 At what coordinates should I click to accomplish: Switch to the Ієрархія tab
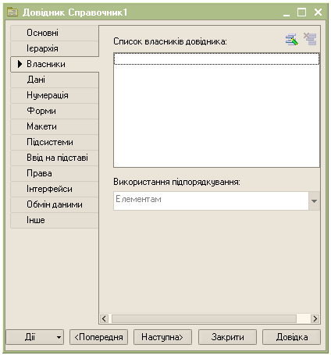click(55, 48)
